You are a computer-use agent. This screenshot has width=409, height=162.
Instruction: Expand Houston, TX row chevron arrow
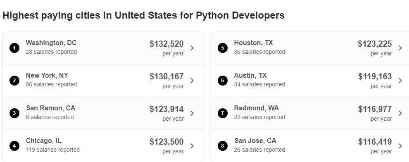pos(400,48)
